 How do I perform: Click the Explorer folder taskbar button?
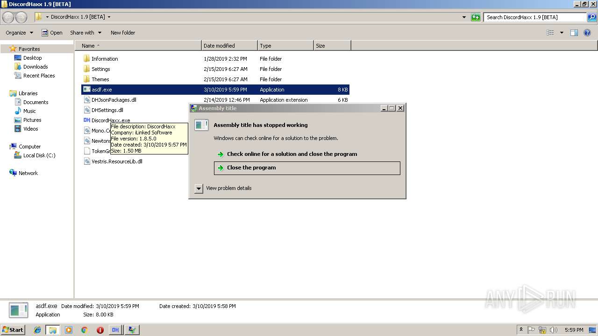pos(53,330)
